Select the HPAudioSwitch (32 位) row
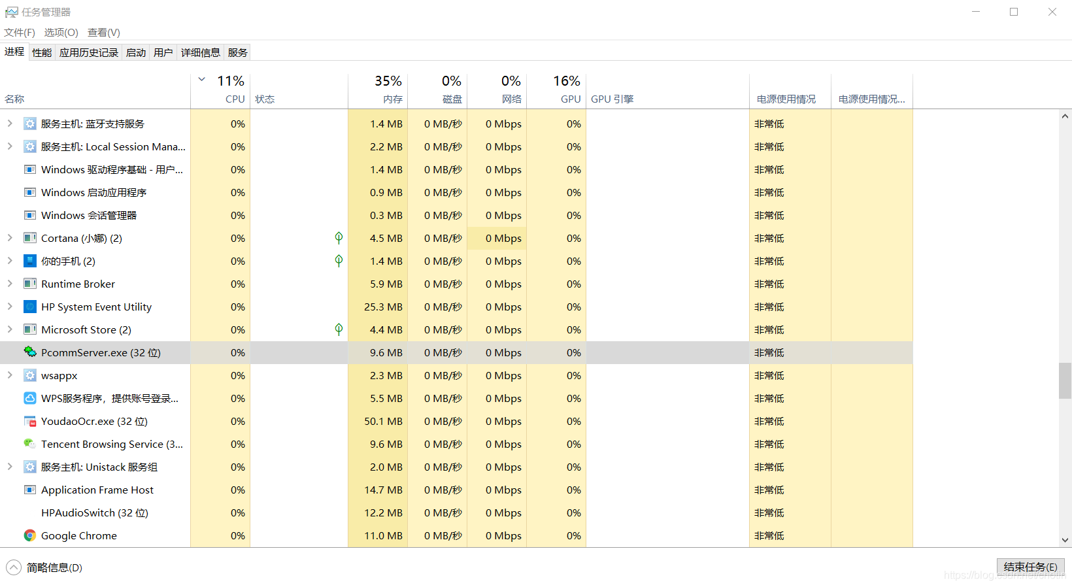Screen dimensions: 1072x587 (x=456, y=512)
